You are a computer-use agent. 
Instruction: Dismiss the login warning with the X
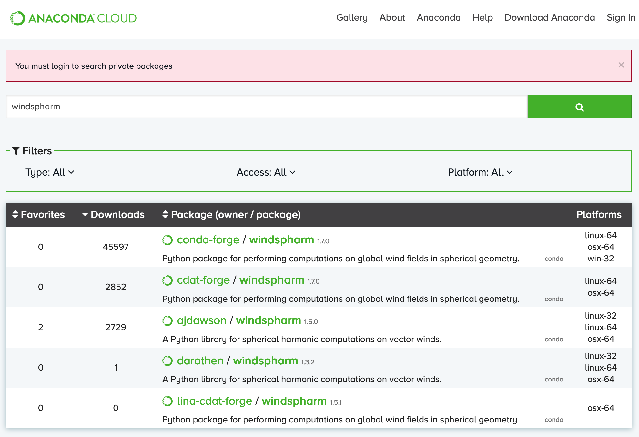tap(621, 65)
